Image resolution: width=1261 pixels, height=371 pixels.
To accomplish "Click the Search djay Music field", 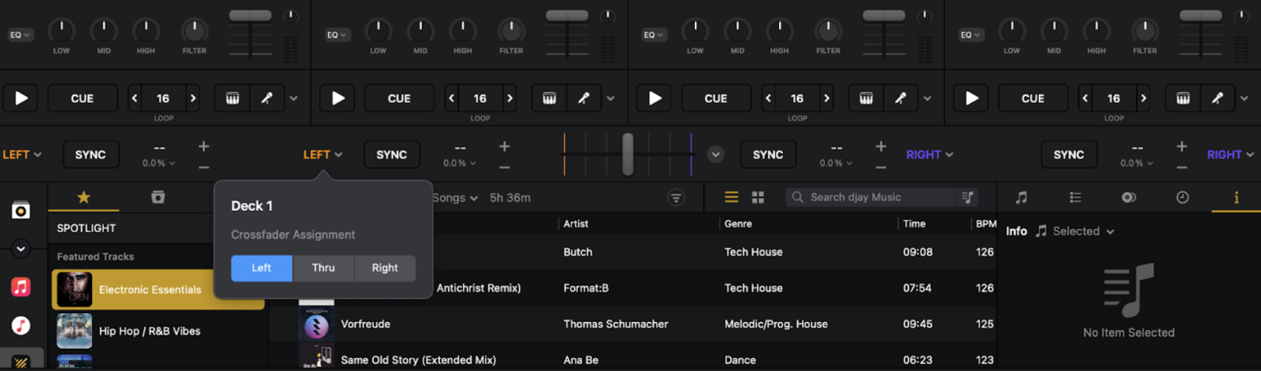I will (881, 197).
